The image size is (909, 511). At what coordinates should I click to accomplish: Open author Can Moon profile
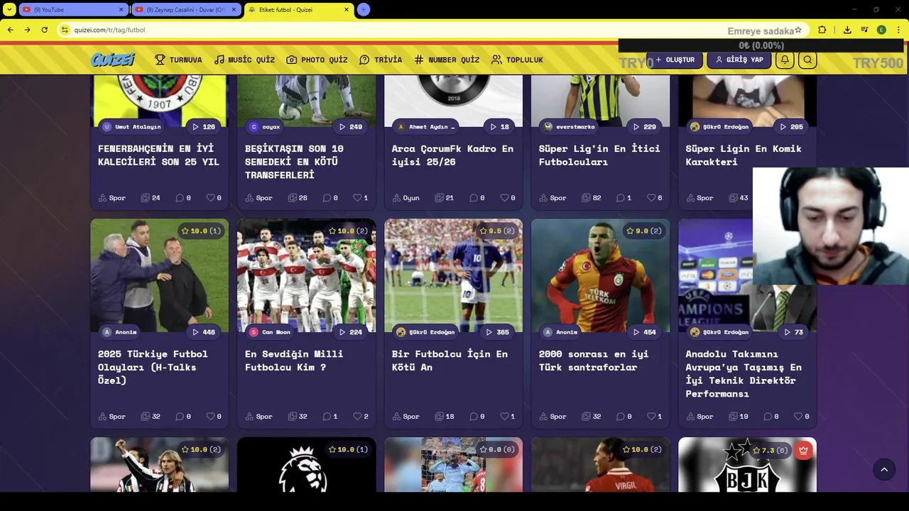(271, 331)
